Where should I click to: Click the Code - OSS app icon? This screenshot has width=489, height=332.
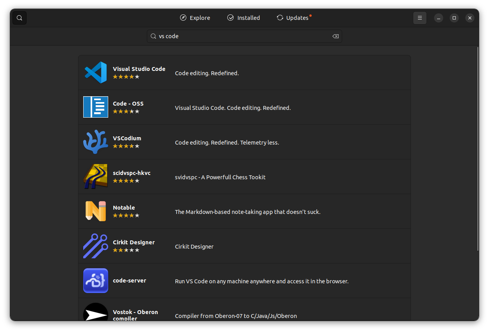(95, 107)
